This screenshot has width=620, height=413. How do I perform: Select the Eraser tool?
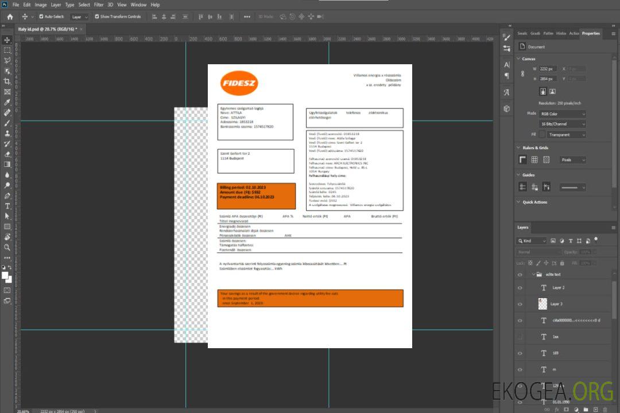tap(7, 154)
